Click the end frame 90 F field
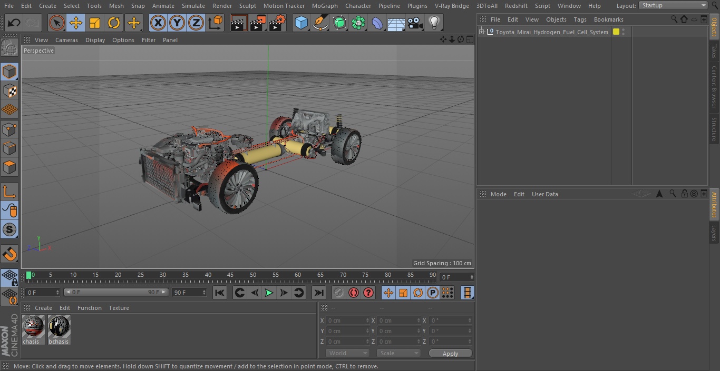Screen dimensions: 720x371 [189, 292]
